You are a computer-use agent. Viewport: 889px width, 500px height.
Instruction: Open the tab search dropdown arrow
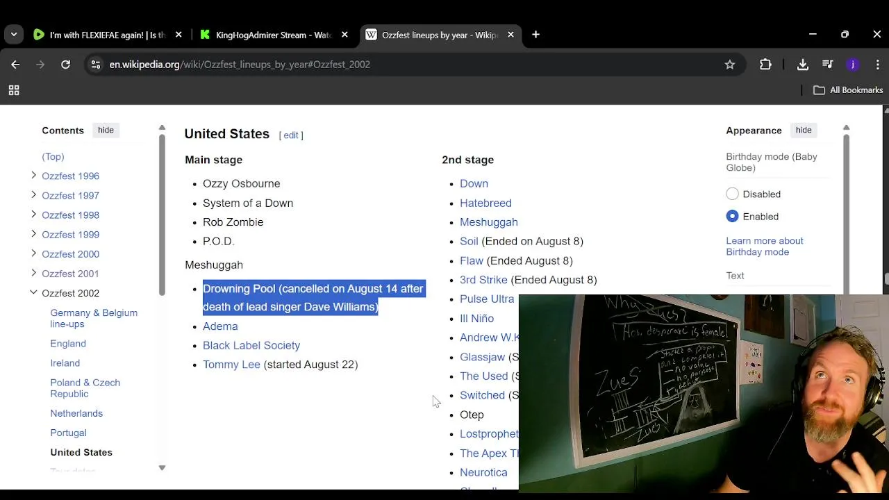14,35
